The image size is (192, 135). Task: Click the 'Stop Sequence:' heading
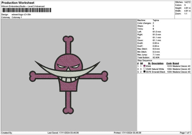tap(145, 60)
